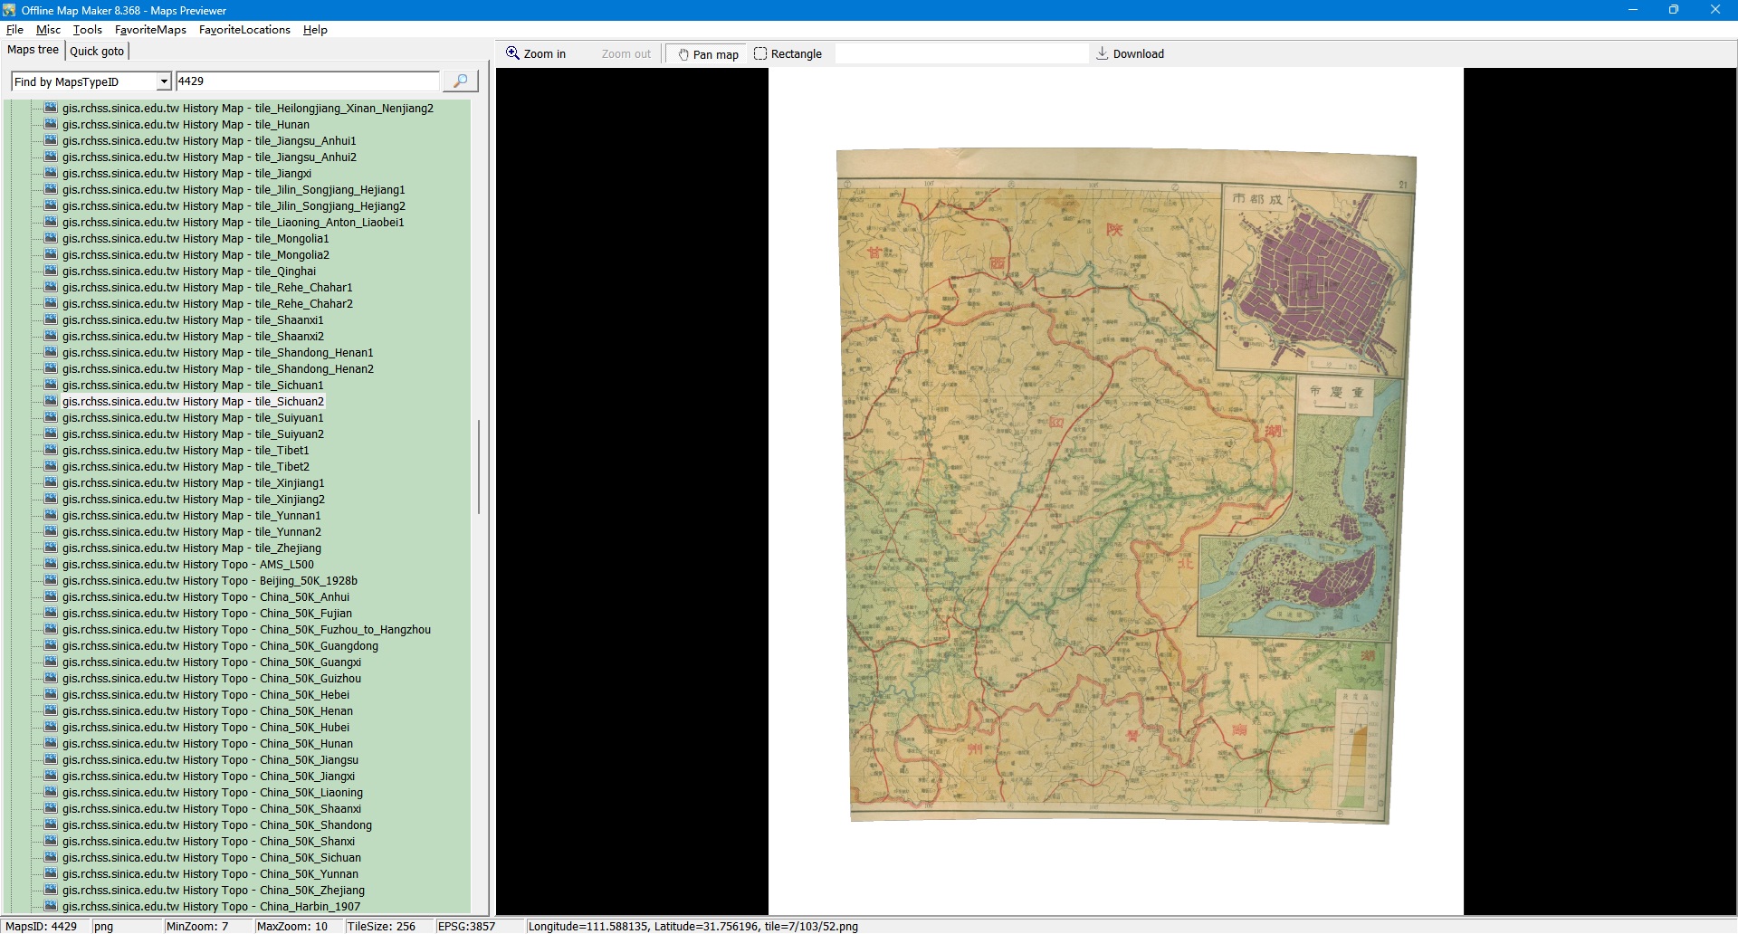Click the search text field containing 4429
This screenshot has height=934, width=1738.
pyautogui.click(x=307, y=81)
